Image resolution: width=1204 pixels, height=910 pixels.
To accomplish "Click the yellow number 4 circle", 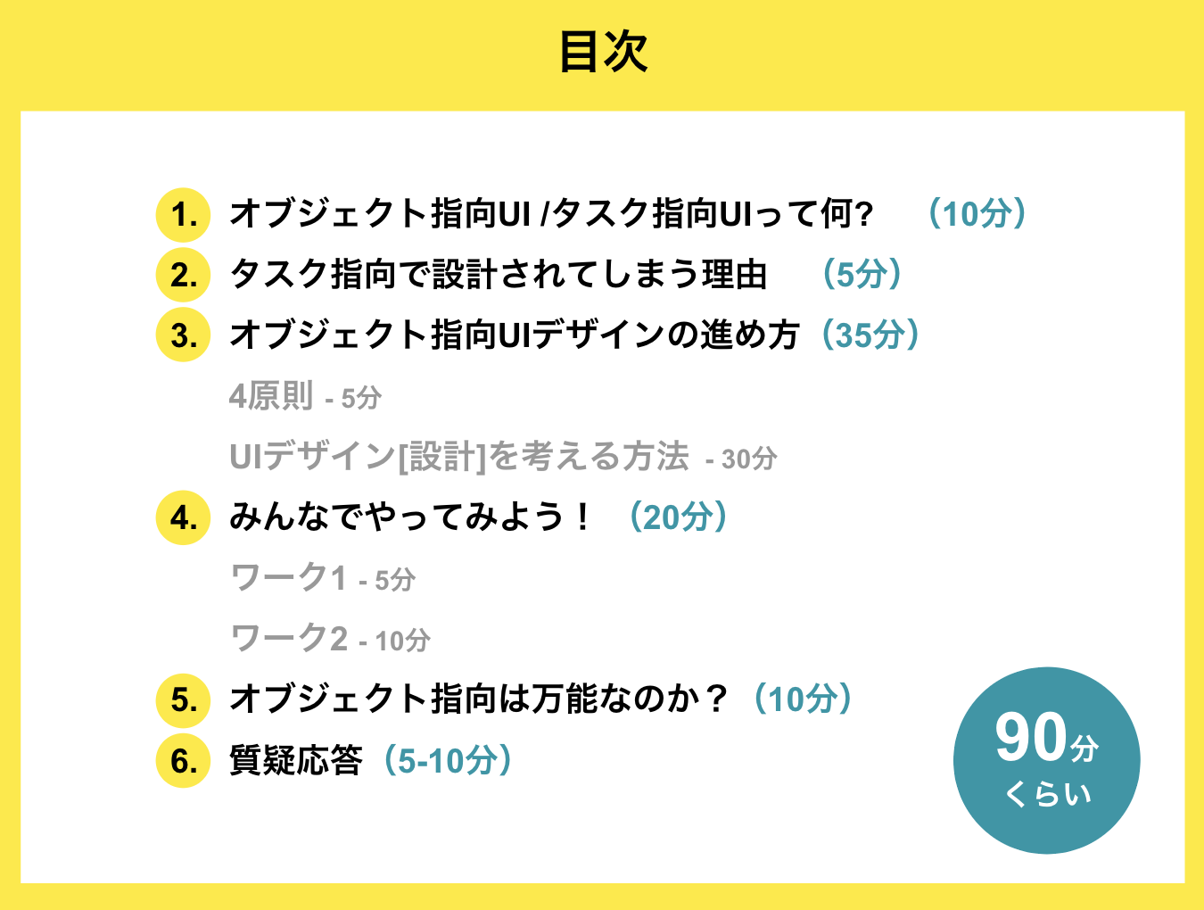I will click(183, 517).
